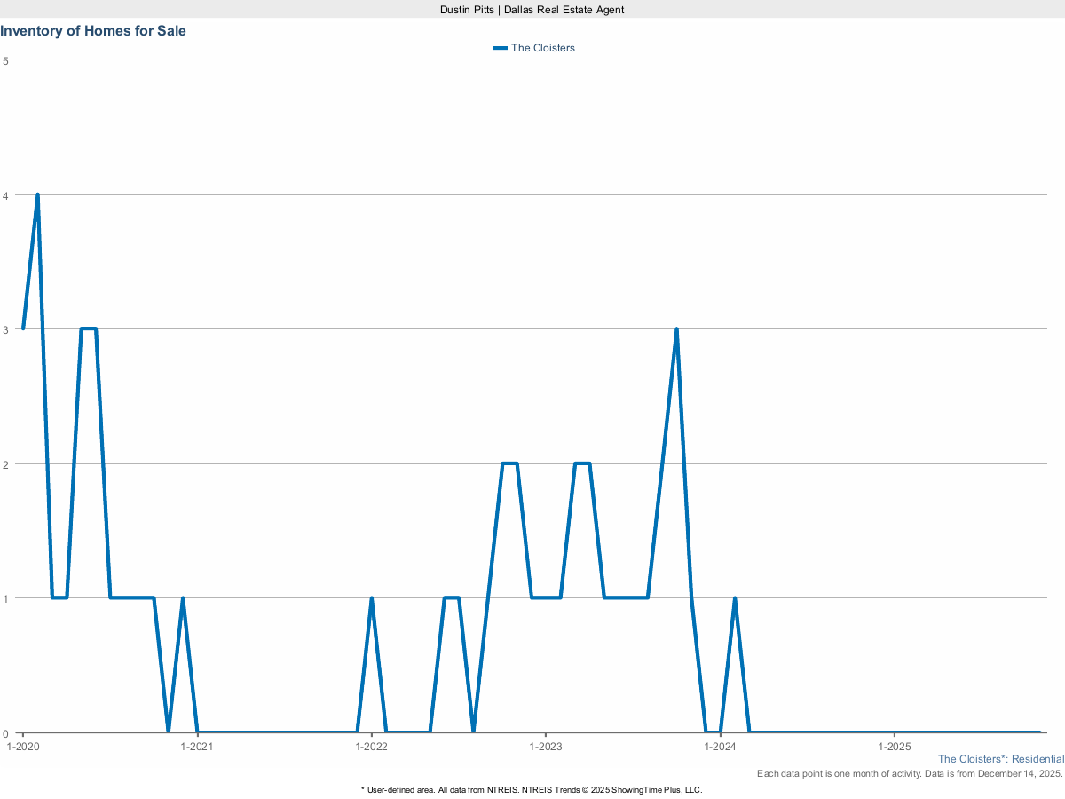Screen dimensions: 1065x799
Task: Click the 'Each data point' data note
Action: pos(910,774)
